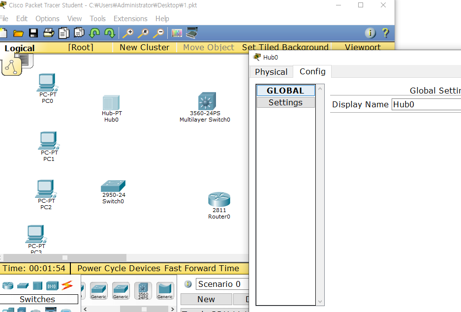Pick the 3560 24PS switch model
Viewport: 461px width, 312px height.
click(x=143, y=291)
